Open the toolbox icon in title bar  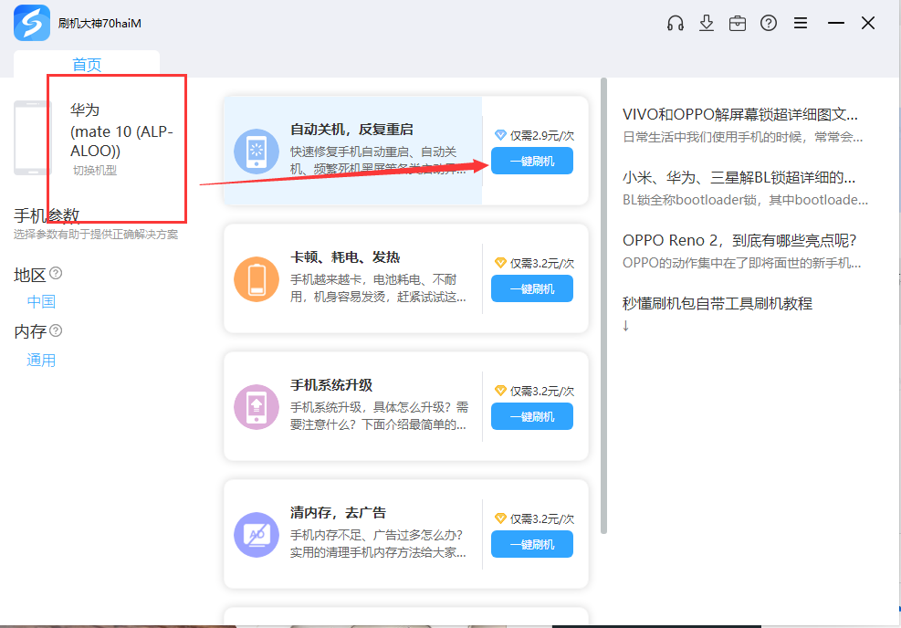[738, 23]
